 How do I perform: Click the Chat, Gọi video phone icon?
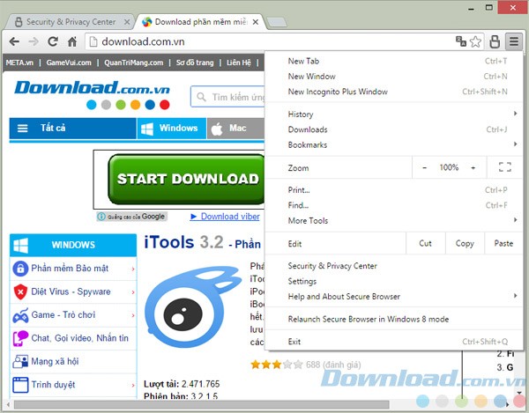click(x=20, y=338)
